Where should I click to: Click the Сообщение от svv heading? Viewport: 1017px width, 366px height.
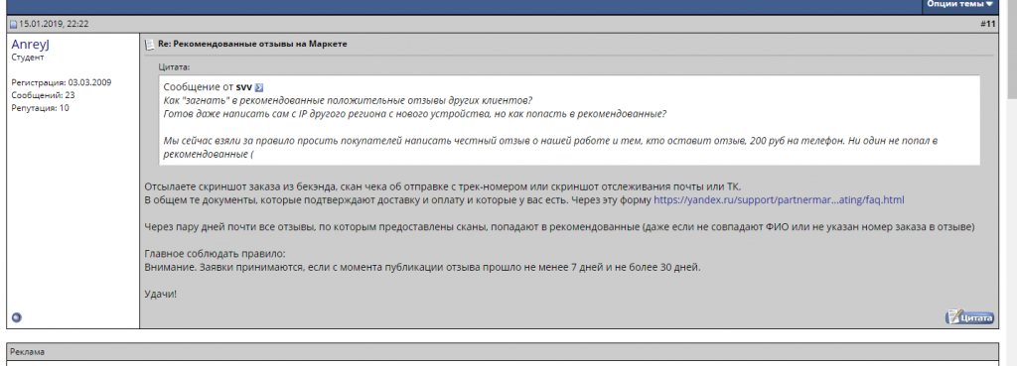[209, 87]
